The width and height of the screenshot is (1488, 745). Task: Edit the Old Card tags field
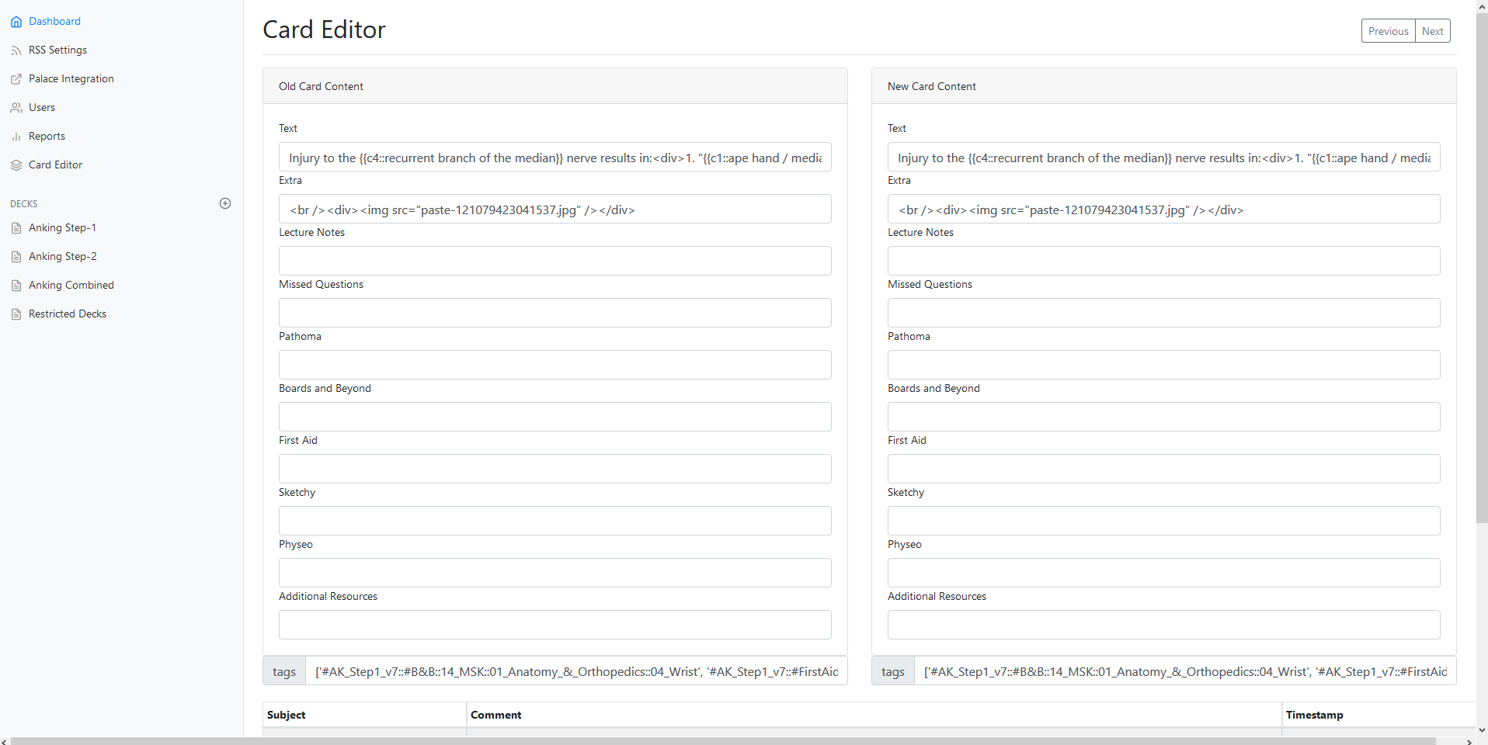pos(576,671)
